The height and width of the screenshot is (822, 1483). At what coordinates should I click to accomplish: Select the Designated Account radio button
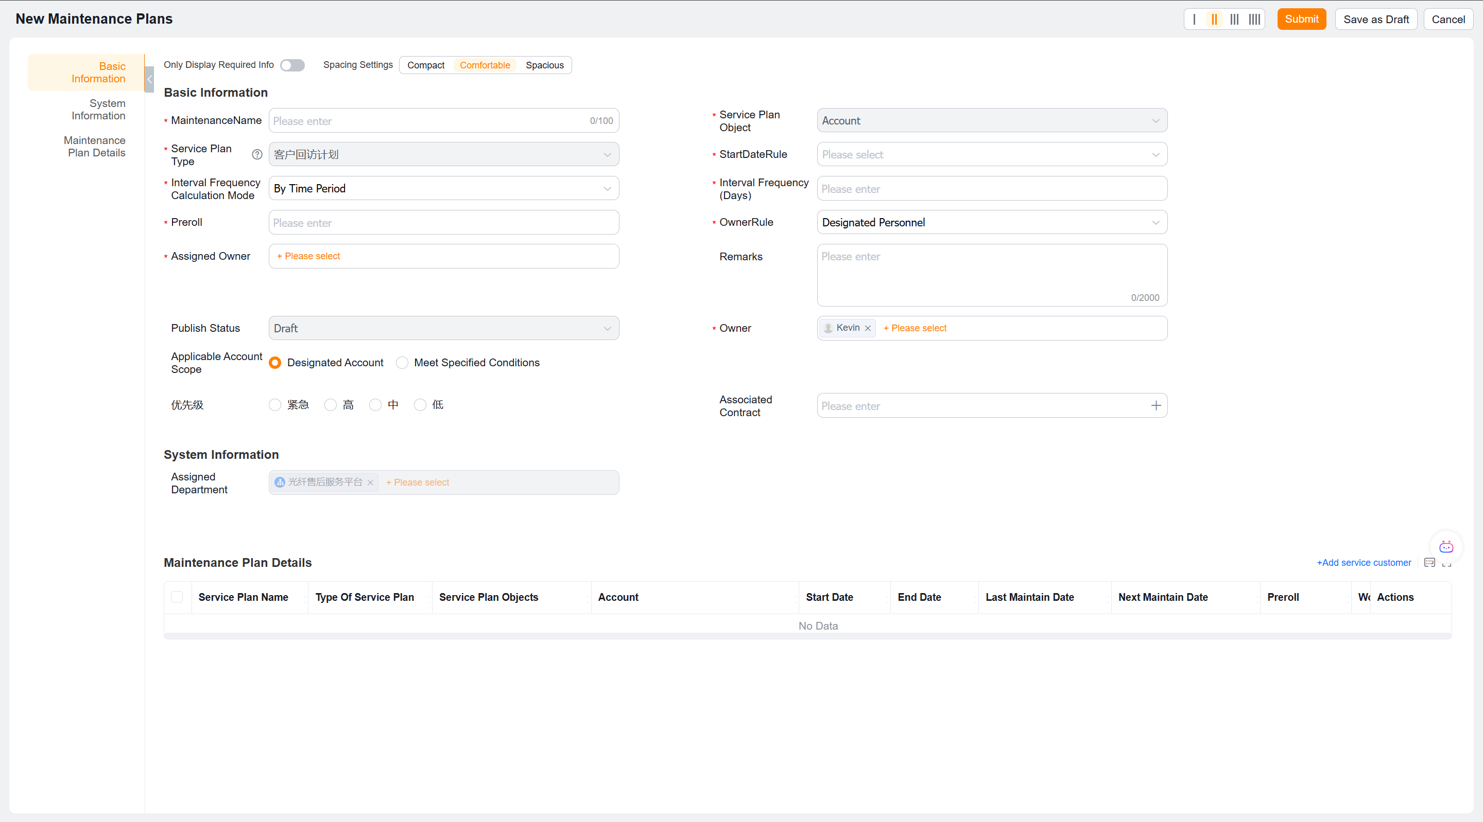pos(275,363)
